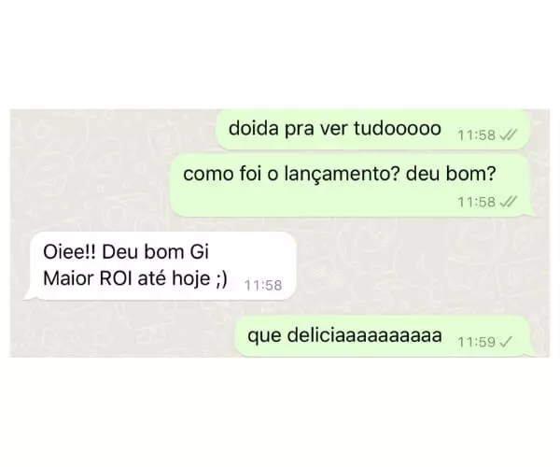Click the double check marks on the 'lançamento' message
This screenshot has height=467, width=560.
tap(508, 202)
